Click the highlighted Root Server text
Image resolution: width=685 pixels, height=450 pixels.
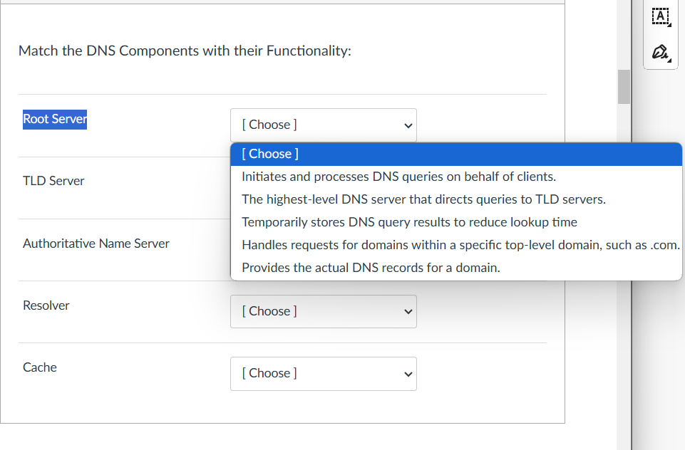55,119
